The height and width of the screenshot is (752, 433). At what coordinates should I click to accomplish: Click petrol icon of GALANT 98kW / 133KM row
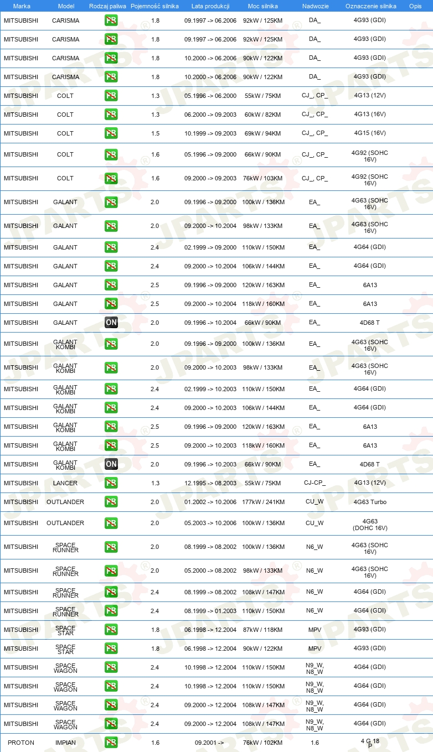point(111,226)
